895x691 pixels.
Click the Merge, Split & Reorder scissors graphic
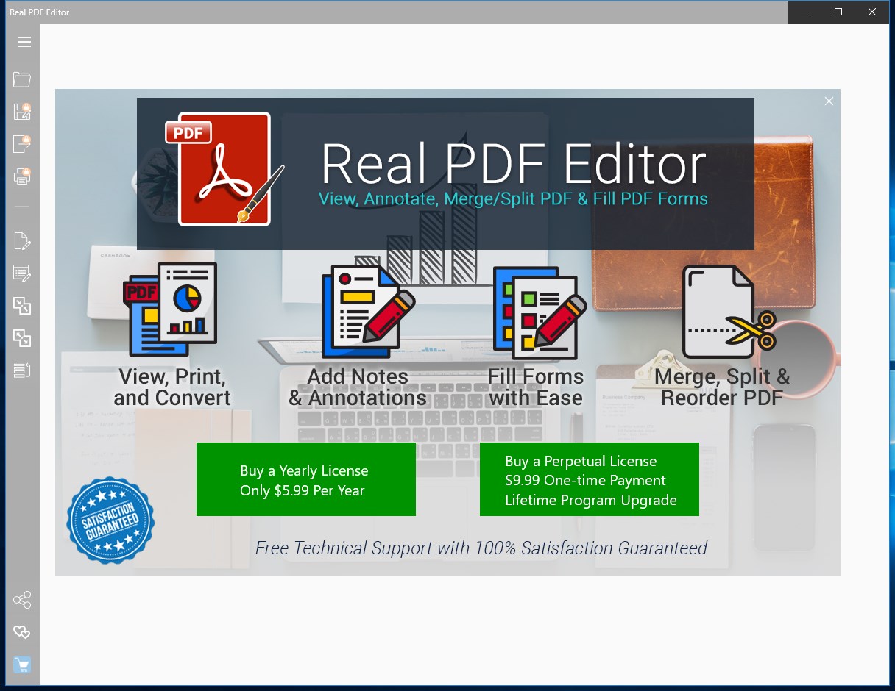point(729,312)
